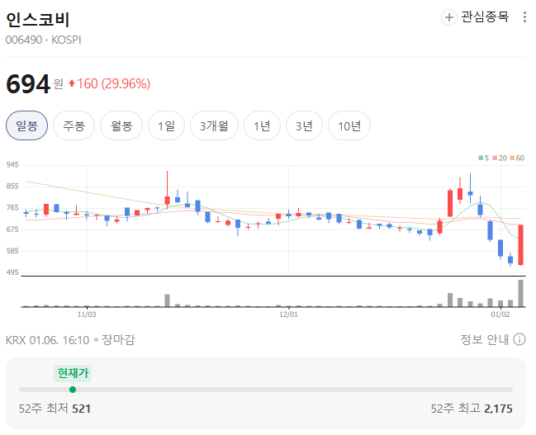
Task: Click the 855 price axis label
Action: point(12,187)
